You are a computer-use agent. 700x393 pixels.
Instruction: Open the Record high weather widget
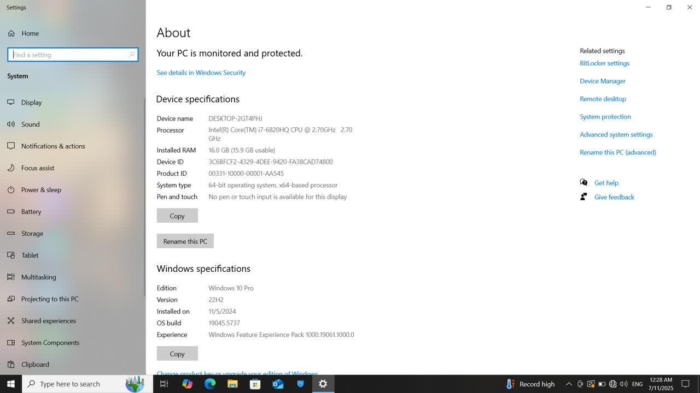tap(530, 384)
